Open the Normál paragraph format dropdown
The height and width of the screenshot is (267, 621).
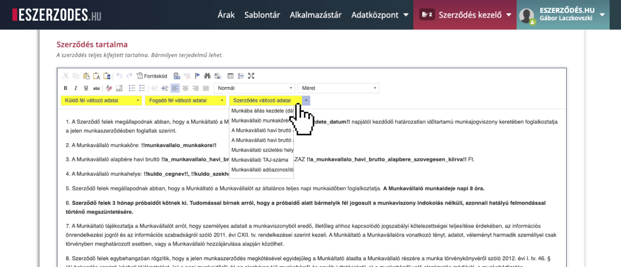(x=254, y=88)
